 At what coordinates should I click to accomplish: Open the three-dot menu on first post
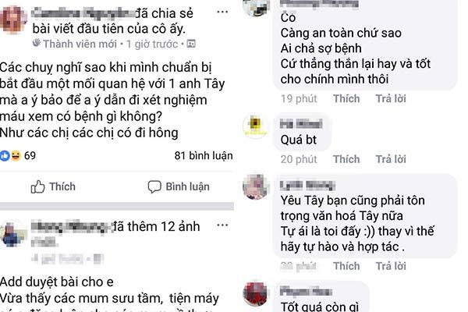222,12
